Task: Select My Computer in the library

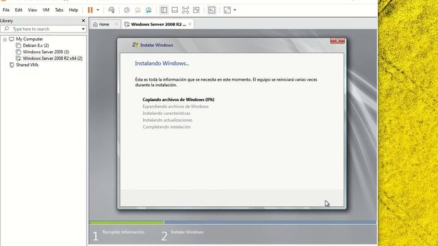Action: (29, 39)
